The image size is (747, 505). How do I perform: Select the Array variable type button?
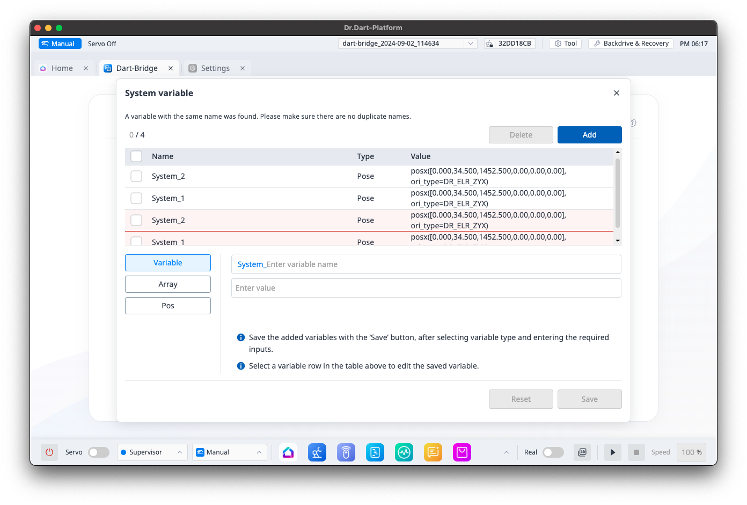click(x=168, y=284)
